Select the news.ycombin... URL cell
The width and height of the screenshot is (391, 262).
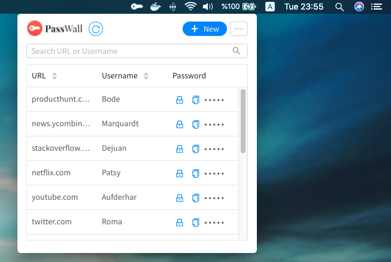point(61,124)
